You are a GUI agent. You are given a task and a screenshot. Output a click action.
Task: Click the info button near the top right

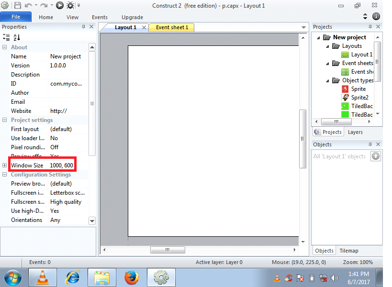pyautogui.click(x=376, y=15)
